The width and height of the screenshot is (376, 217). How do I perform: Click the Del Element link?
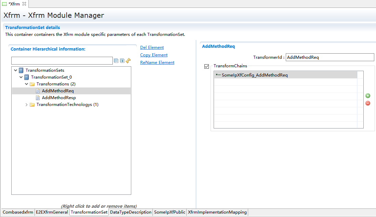pos(152,48)
